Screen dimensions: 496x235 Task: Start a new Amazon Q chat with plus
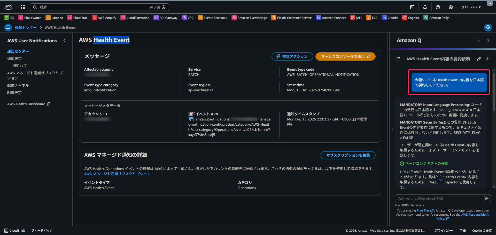tap(487, 59)
